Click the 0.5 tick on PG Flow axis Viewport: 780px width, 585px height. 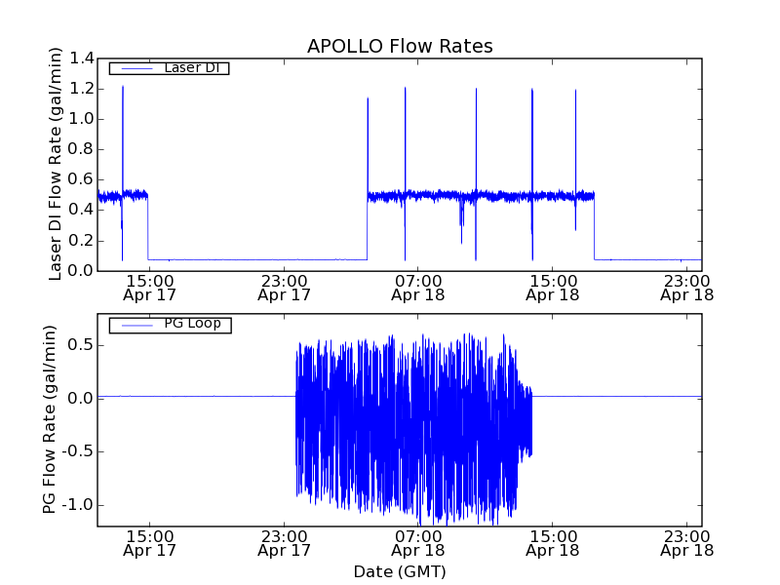[81, 345]
